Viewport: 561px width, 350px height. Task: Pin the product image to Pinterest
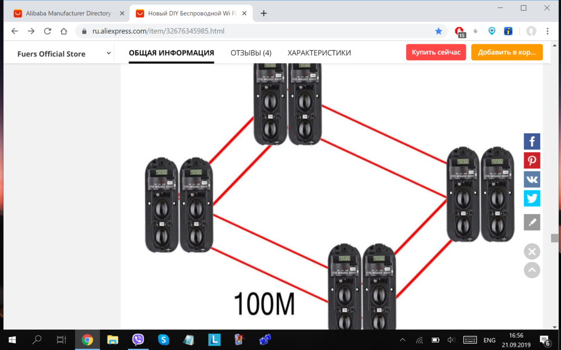[x=532, y=160]
